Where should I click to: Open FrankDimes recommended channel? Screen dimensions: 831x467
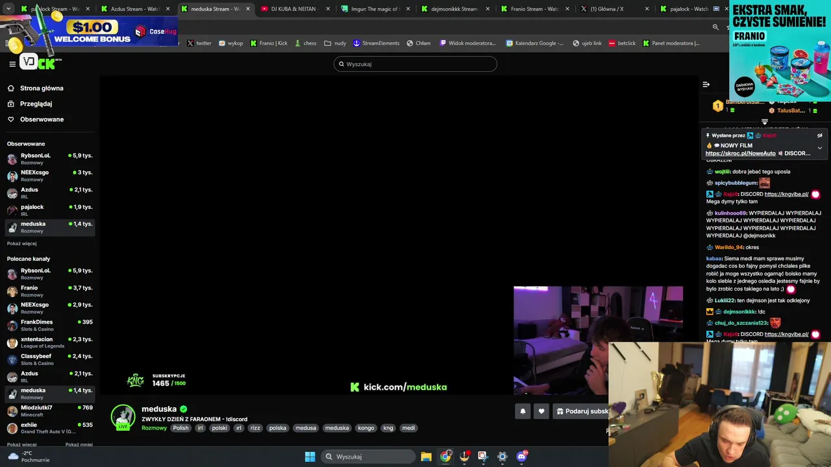pos(49,325)
